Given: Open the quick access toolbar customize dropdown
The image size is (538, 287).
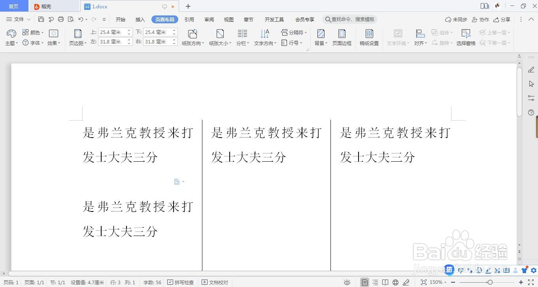Looking at the screenshot, I should coord(104,19).
